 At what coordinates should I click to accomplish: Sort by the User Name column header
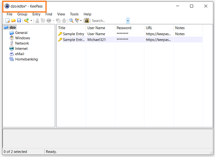[x=100, y=28]
